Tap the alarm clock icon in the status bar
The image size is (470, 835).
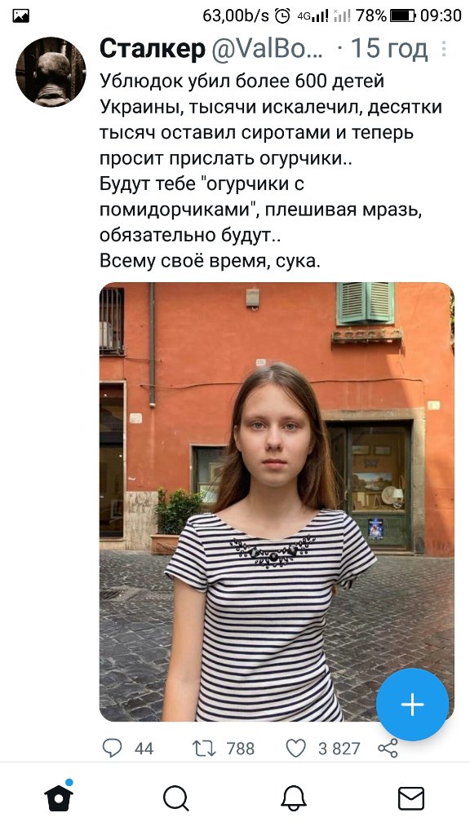pos(282,16)
